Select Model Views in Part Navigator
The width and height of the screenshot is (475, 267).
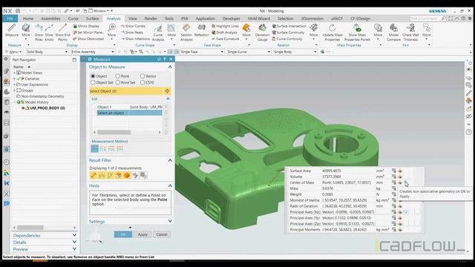pyautogui.click(x=31, y=73)
